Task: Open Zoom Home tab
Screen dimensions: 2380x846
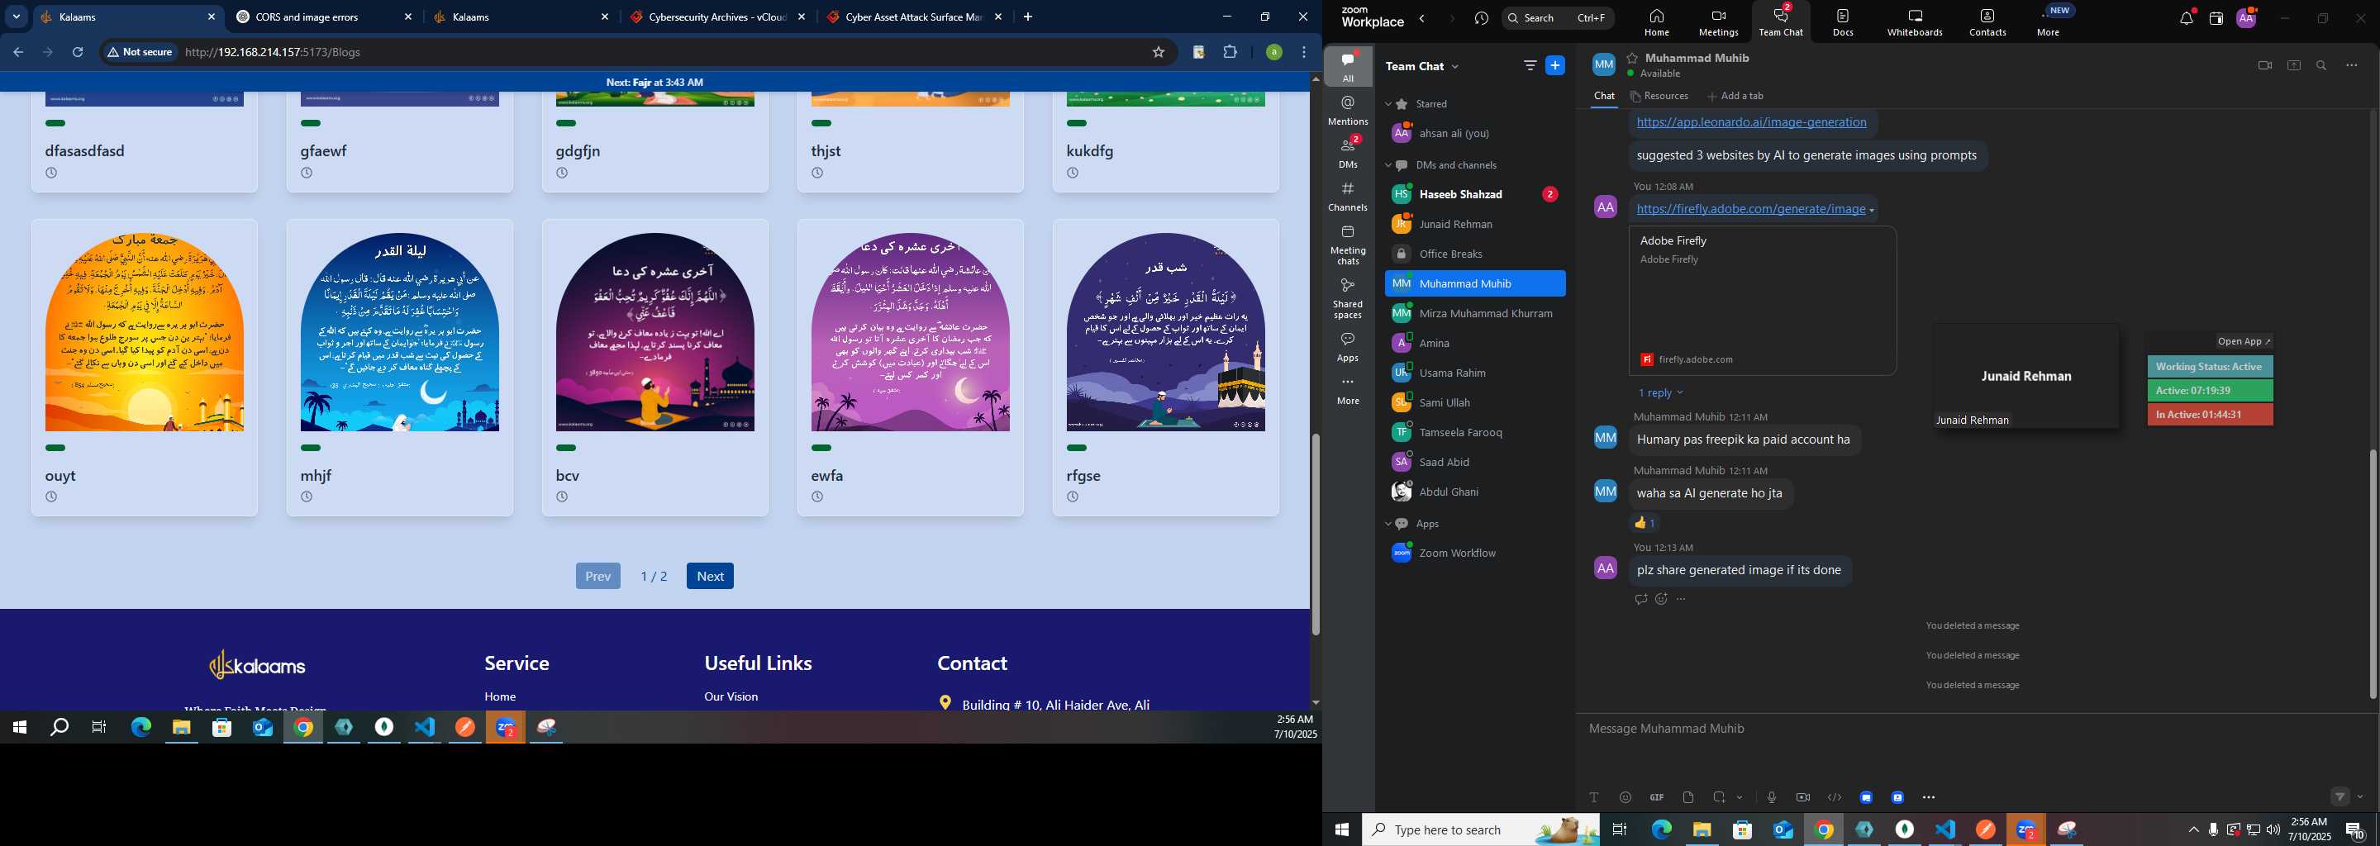Action: click(1657, 22)
